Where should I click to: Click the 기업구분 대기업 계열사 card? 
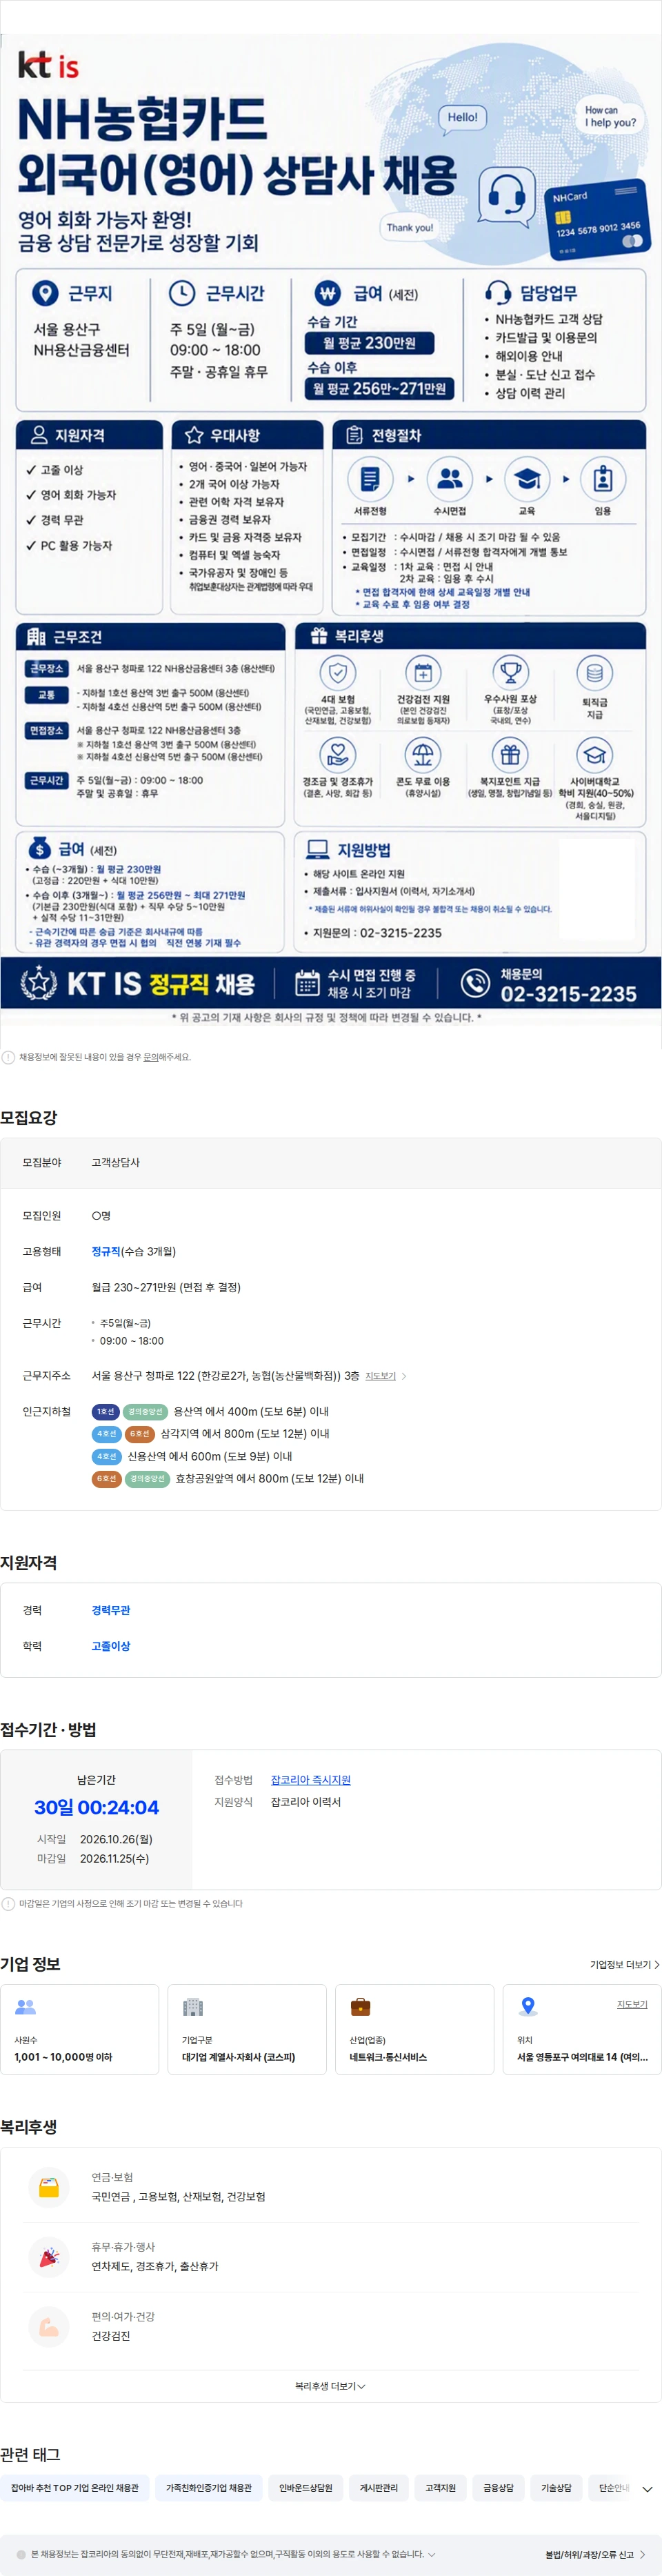click(x=247, y=2029)
